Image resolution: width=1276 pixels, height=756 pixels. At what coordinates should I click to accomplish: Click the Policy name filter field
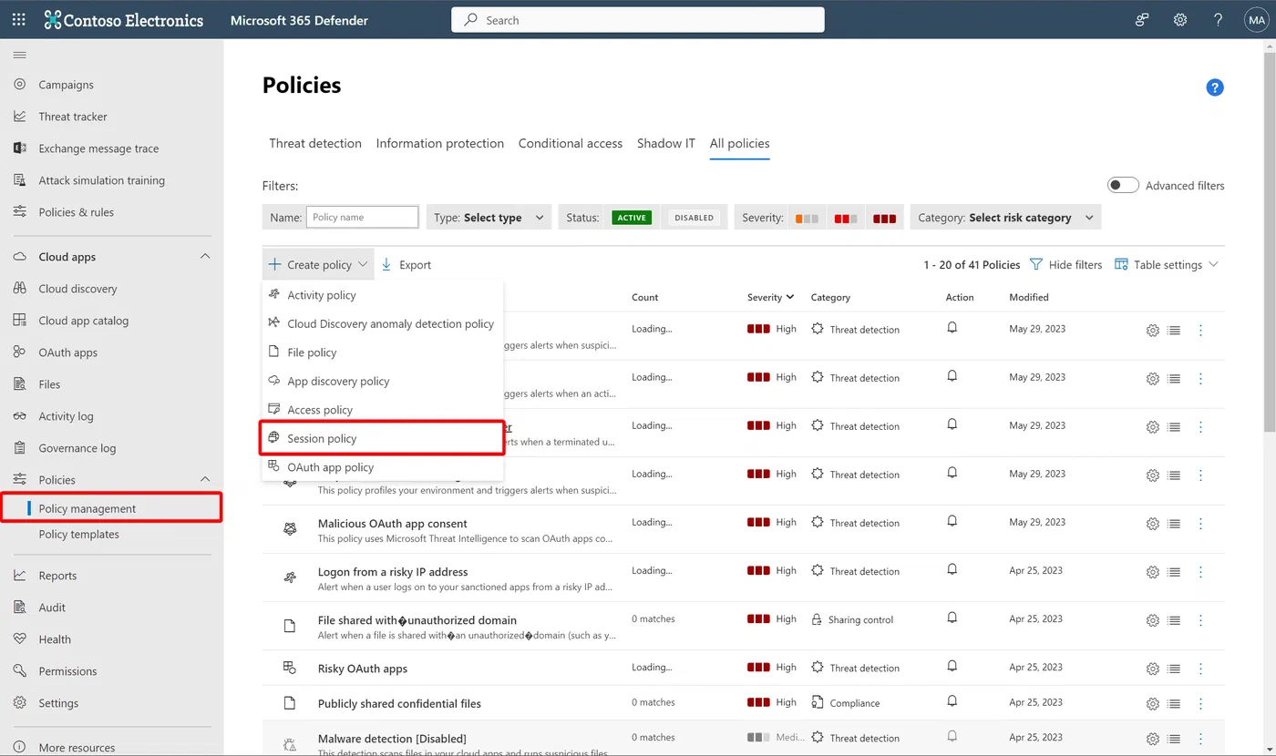click(363, 218)
